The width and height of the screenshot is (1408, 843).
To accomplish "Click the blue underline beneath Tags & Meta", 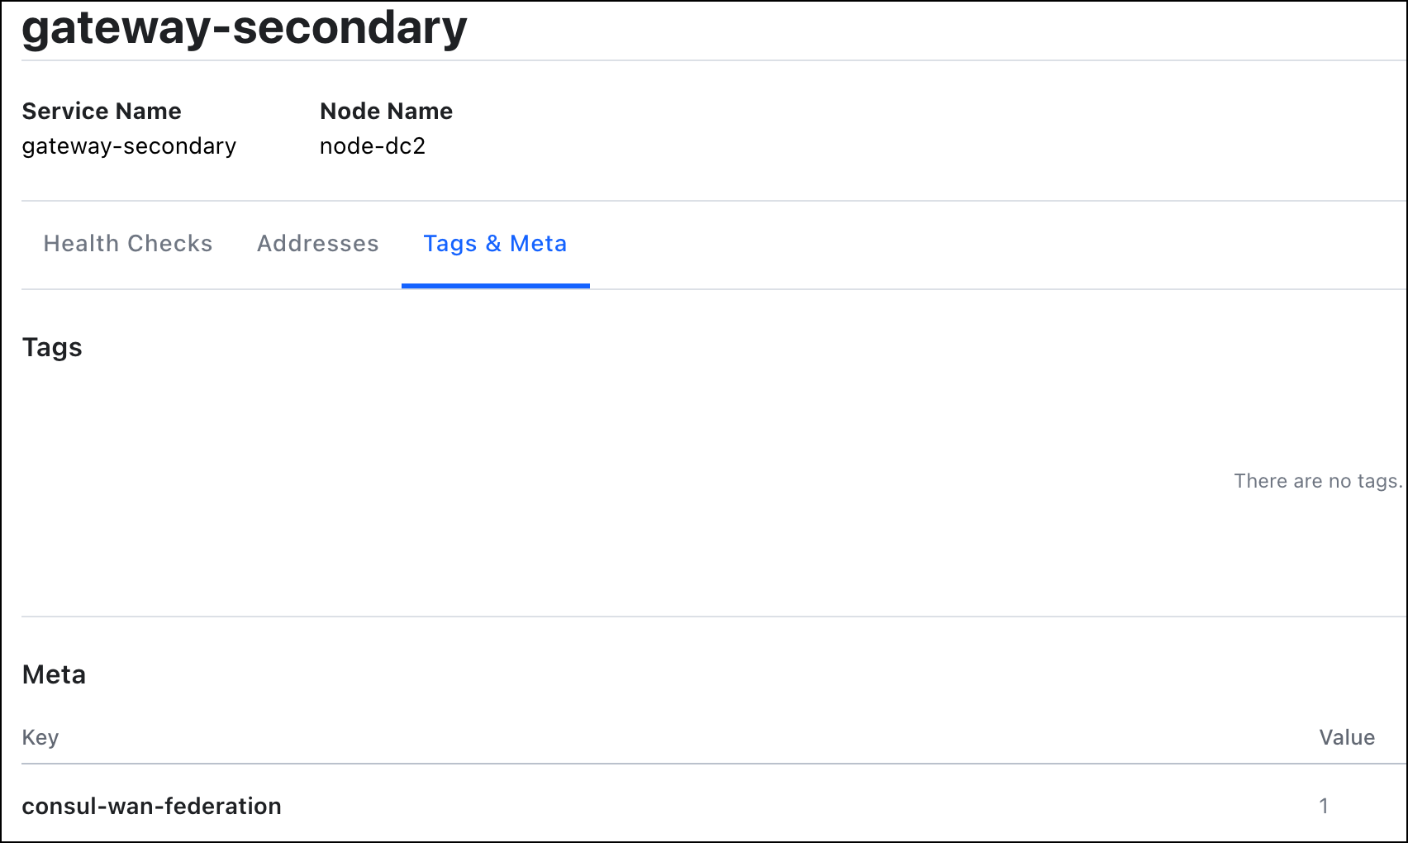I will pos(495,286).
